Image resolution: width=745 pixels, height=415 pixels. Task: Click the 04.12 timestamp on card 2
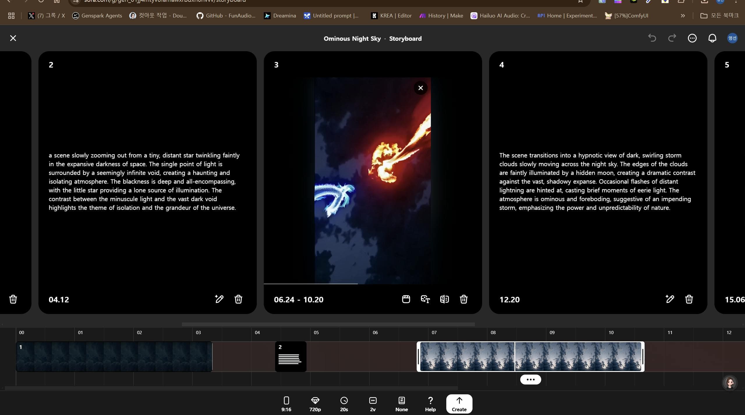pos(59,299)
